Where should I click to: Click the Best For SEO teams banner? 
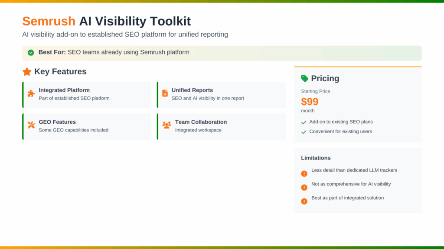(x=222, y=53)
